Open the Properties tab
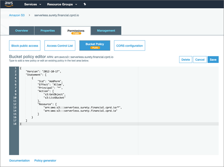The height and width of the screenshot is (167, 224). tap(48, 31)
